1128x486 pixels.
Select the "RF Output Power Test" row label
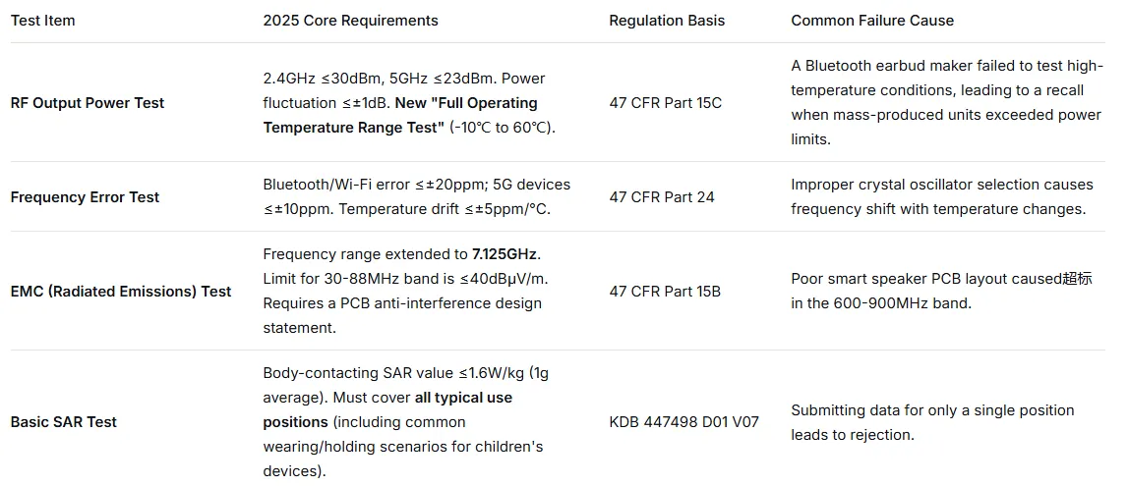pos(88,103)
